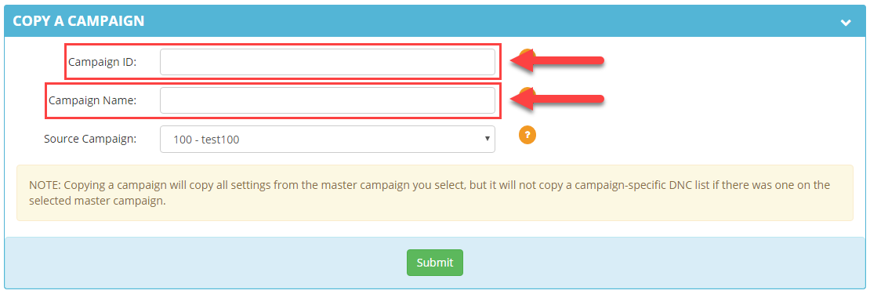Open the Source Campaign dropdown
Viewport: 870px width, 294px height.
point(328,140)
